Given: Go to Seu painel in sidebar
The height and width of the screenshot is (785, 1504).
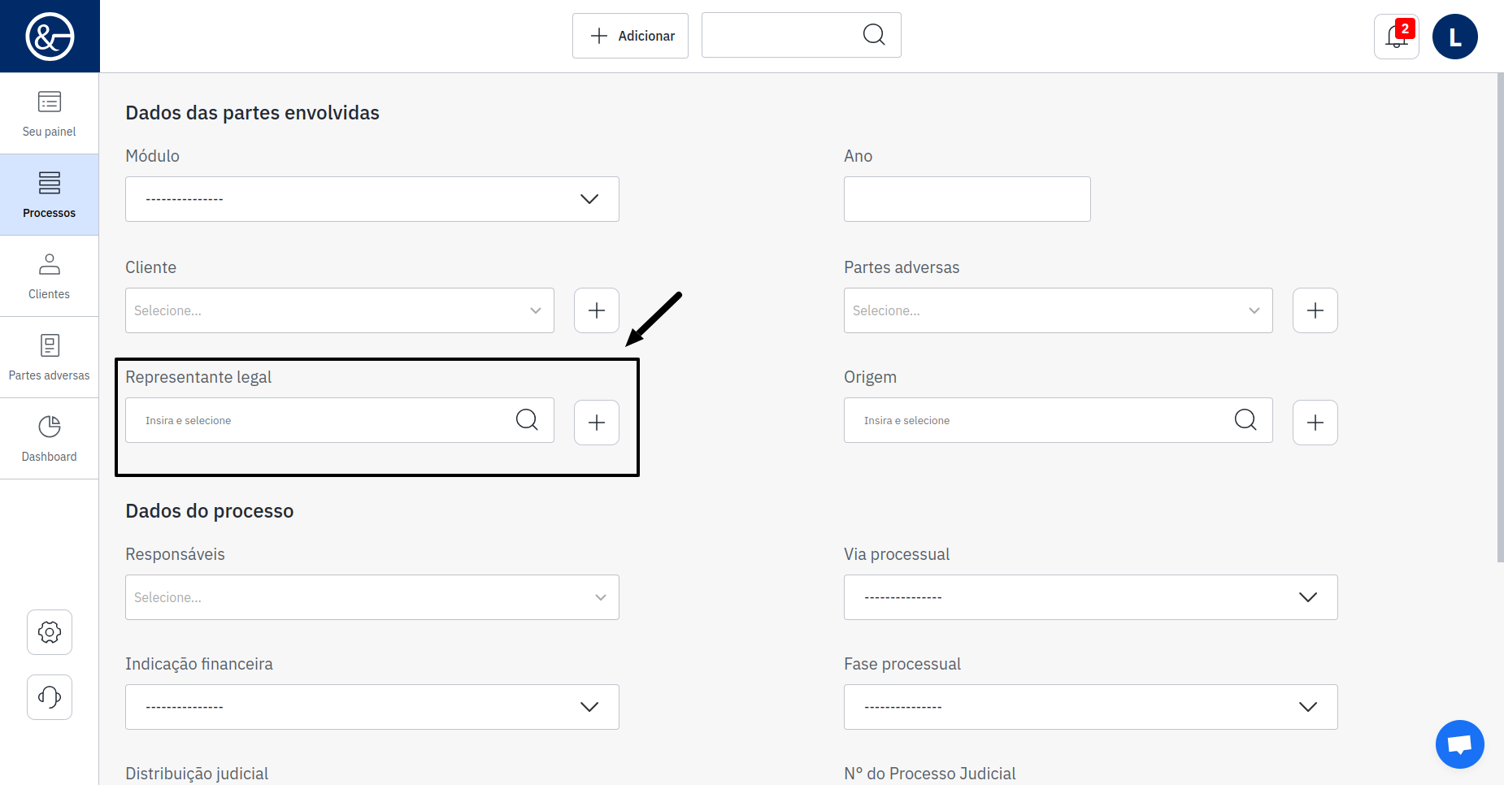Looking at the screenshot, I should tap(50, 114).
